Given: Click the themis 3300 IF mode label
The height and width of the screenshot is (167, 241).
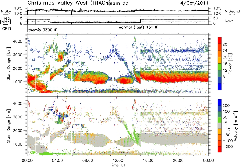Looking at the screenshot, I should (x=43, y=30).
